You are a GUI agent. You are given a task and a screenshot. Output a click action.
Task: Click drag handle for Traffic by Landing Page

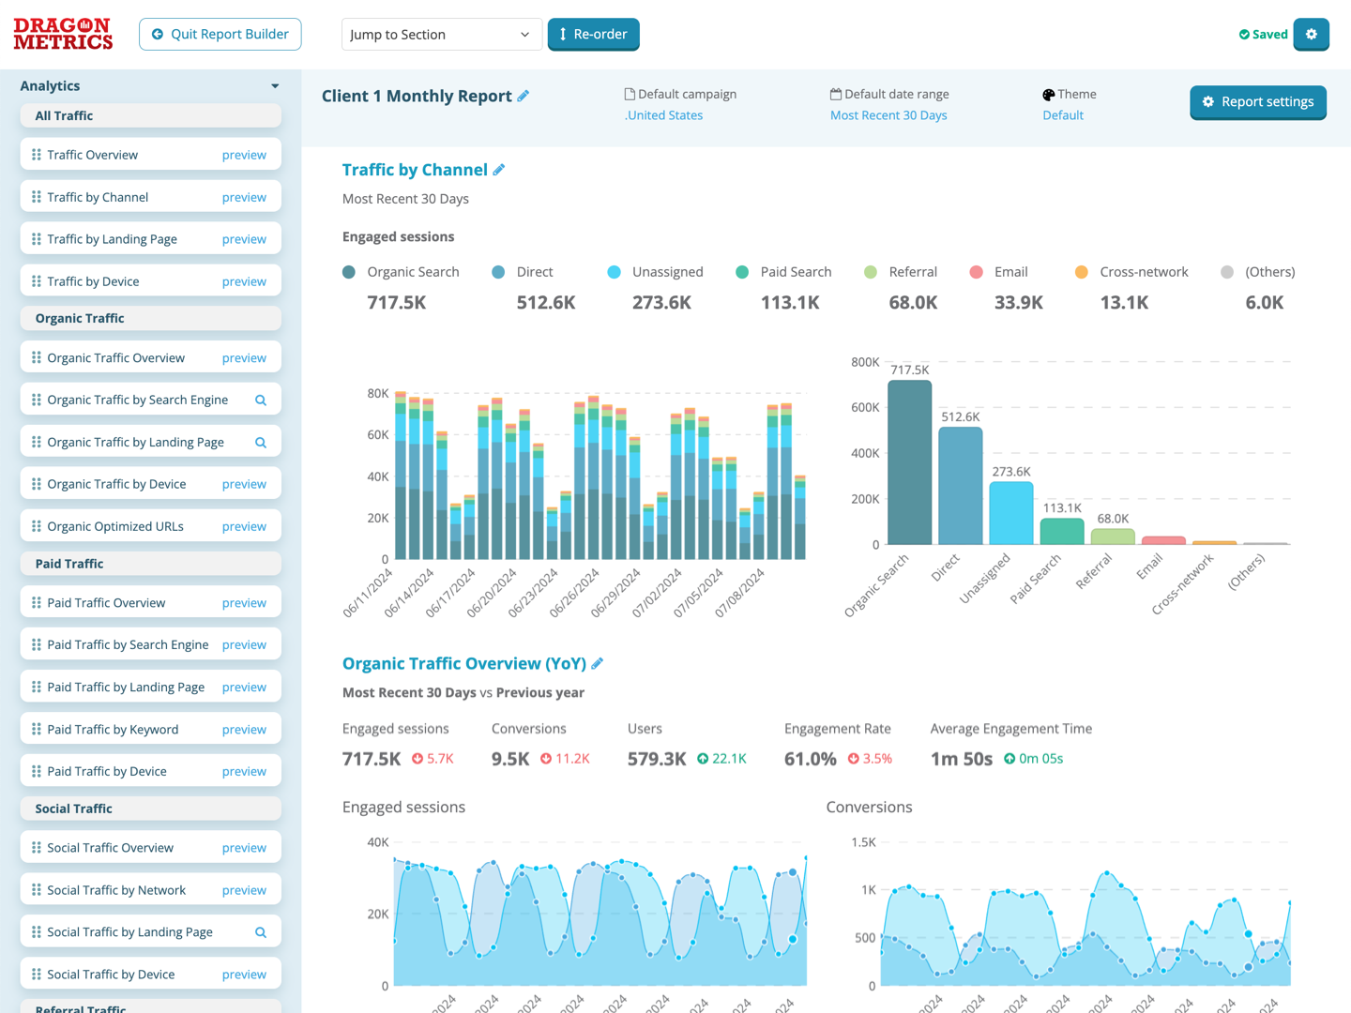(37, 239)
